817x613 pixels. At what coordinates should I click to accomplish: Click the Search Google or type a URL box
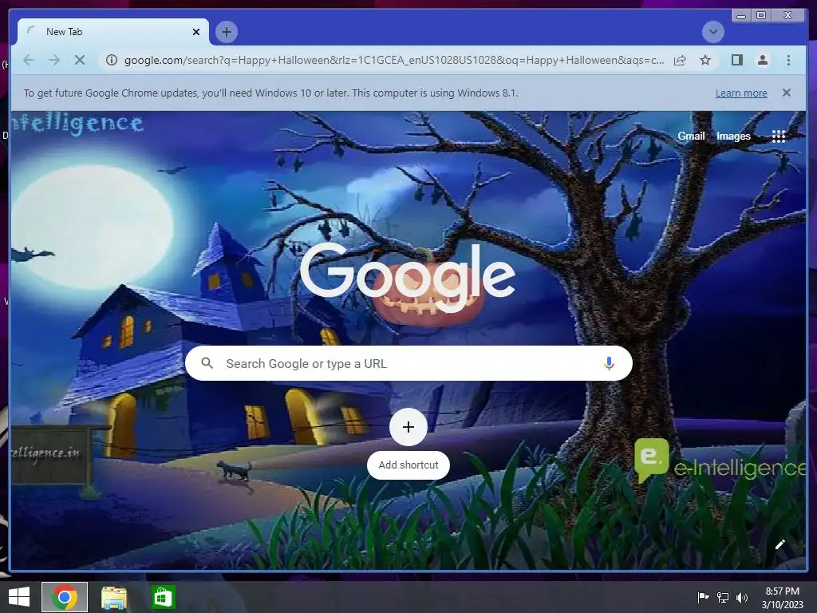pos(408,363)
